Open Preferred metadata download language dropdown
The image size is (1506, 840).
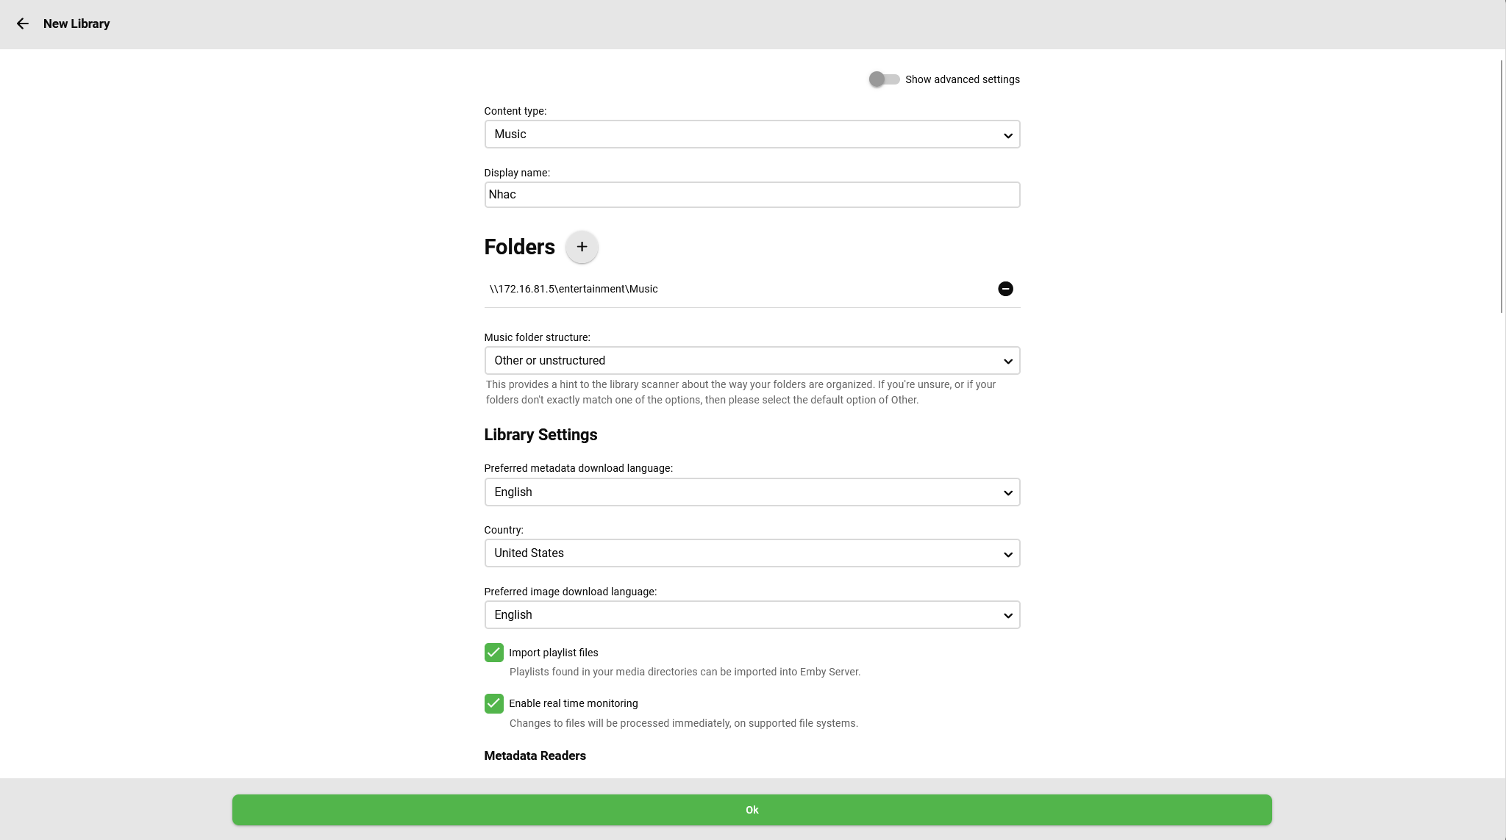tap(752, 492)
